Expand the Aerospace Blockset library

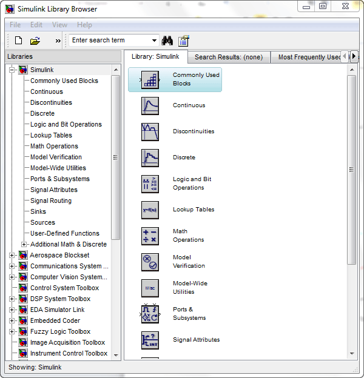[x=12, y=255]
